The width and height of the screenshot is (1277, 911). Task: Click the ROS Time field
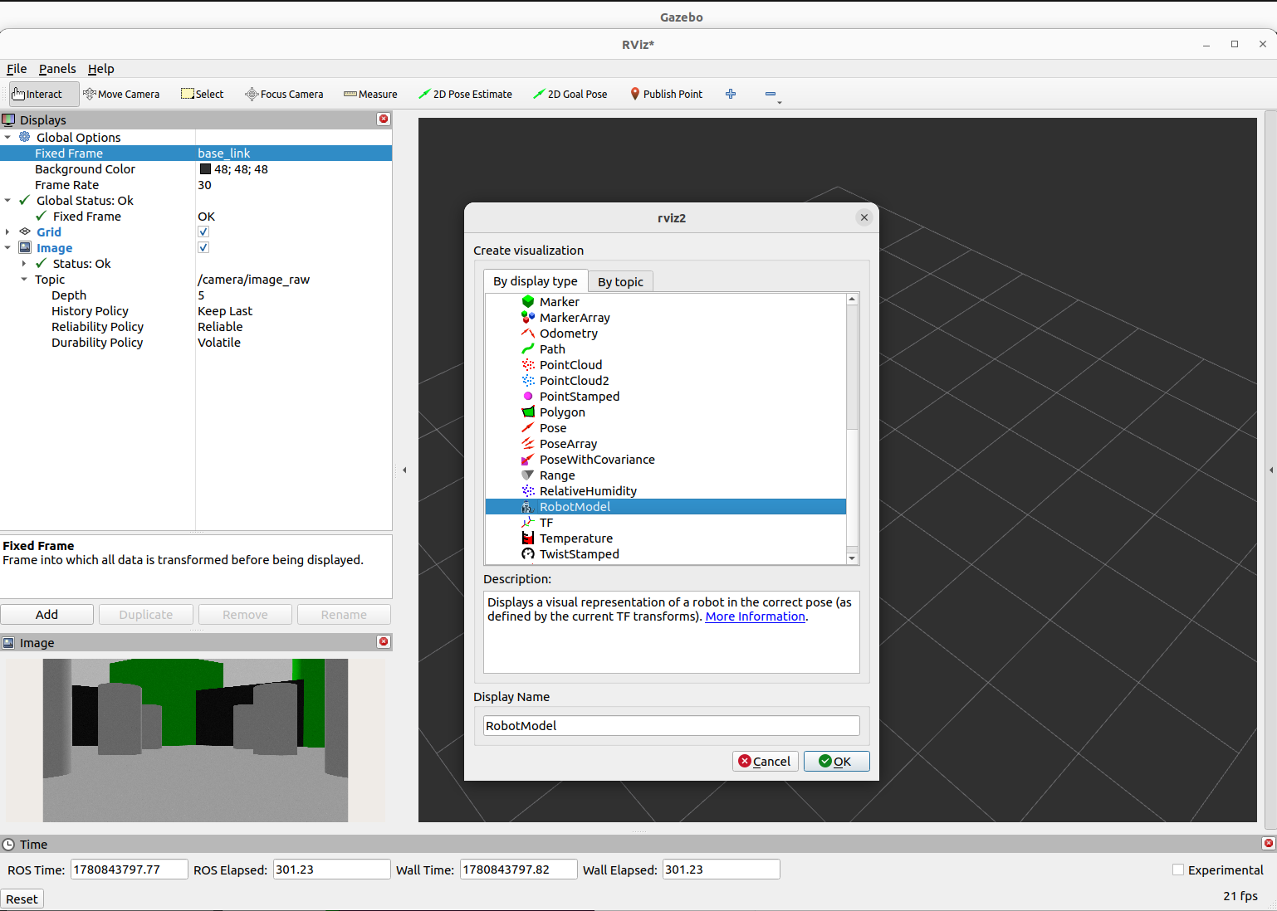coord(130,870)
